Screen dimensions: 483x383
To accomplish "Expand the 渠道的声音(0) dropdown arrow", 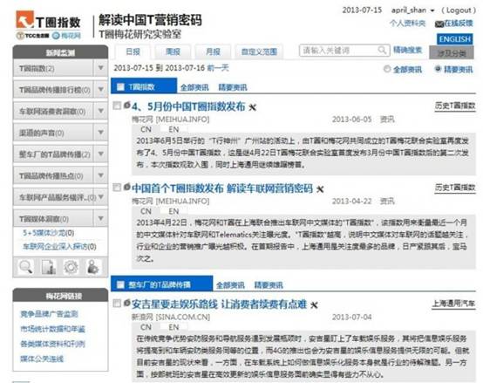I will pos(101,133).
